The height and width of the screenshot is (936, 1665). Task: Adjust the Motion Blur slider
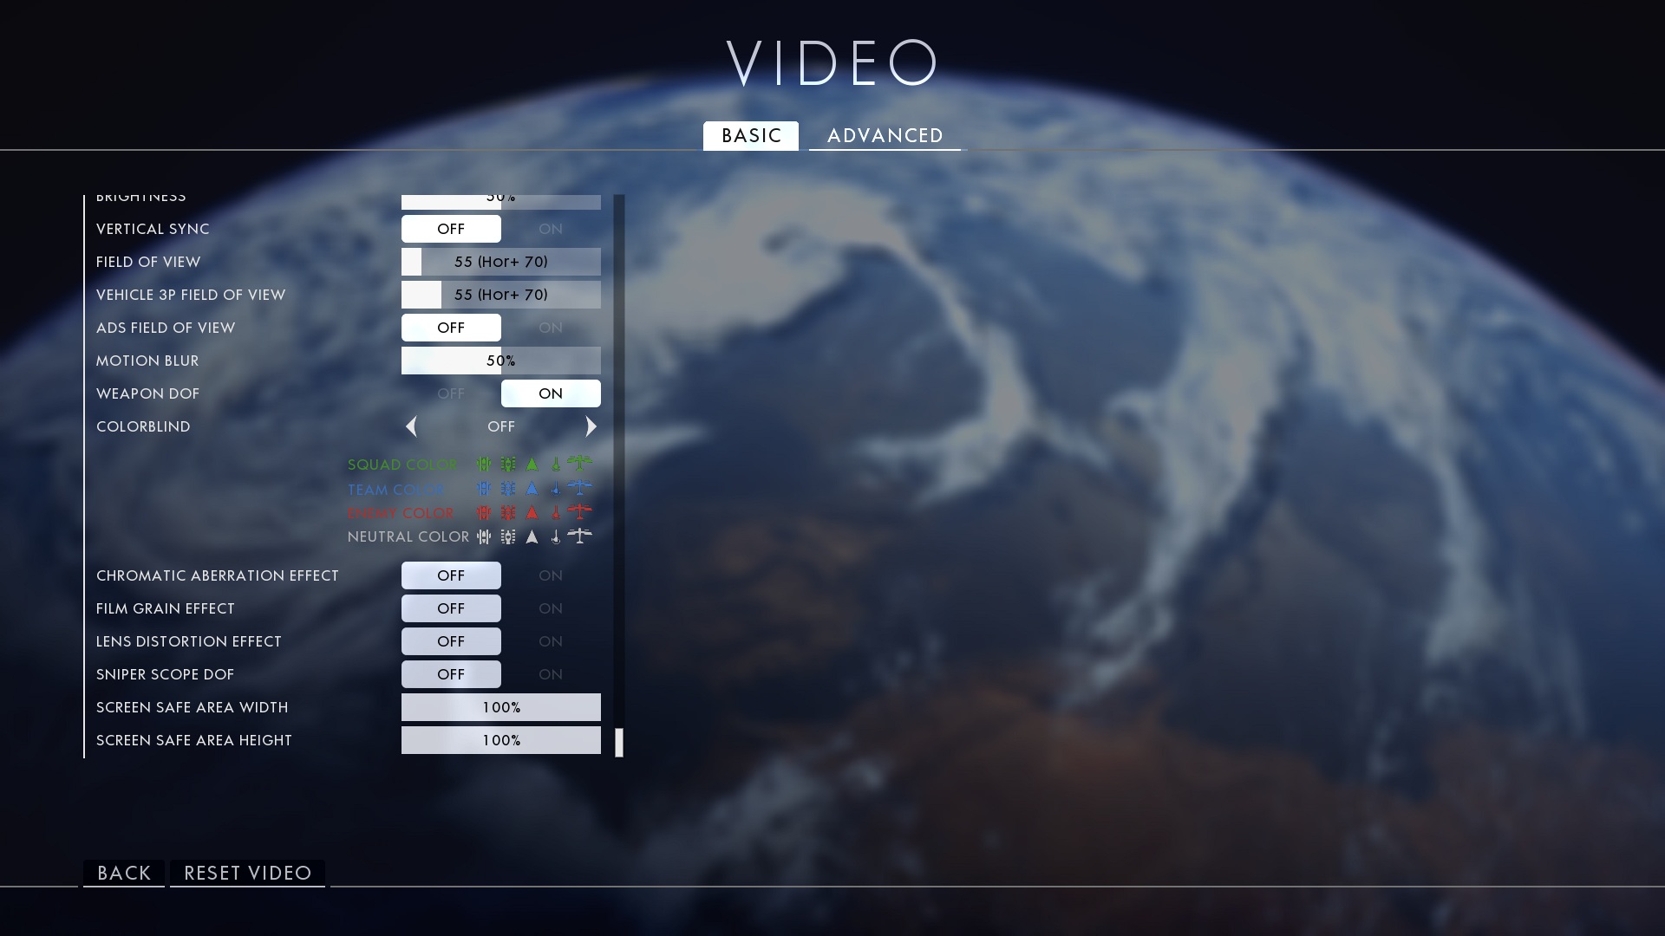(x=501, y=361)
